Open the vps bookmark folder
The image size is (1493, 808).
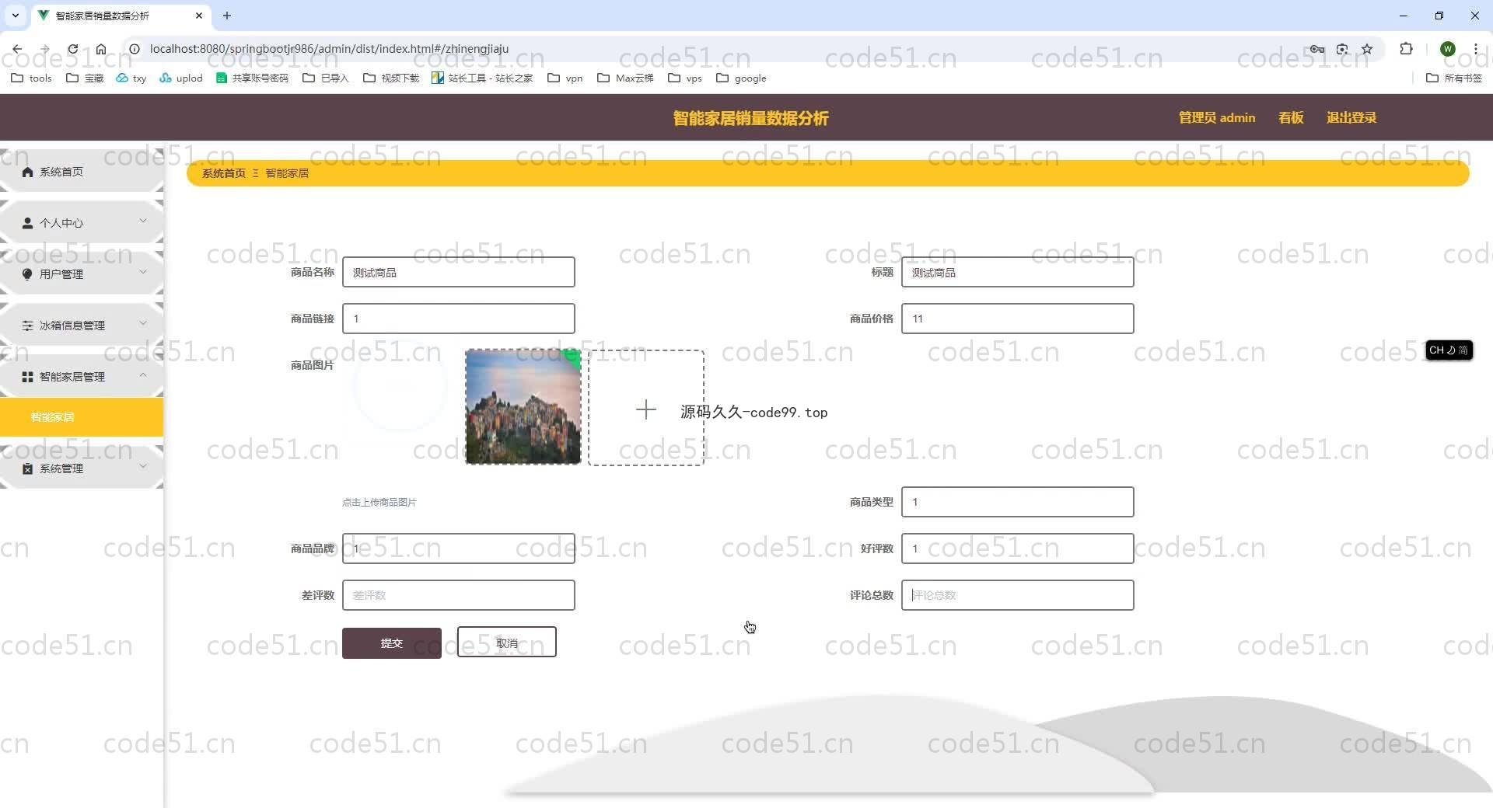(685, 78)
